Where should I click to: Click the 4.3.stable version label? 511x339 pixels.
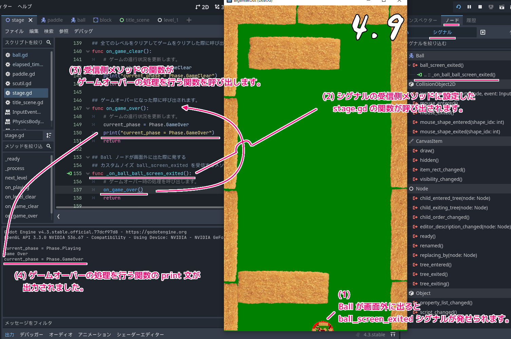point(374,335)
